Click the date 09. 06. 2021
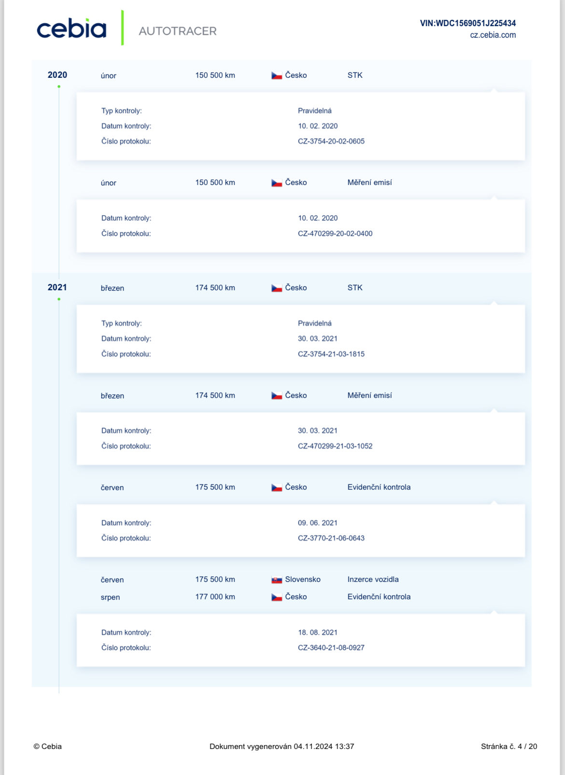 [318, 523]
